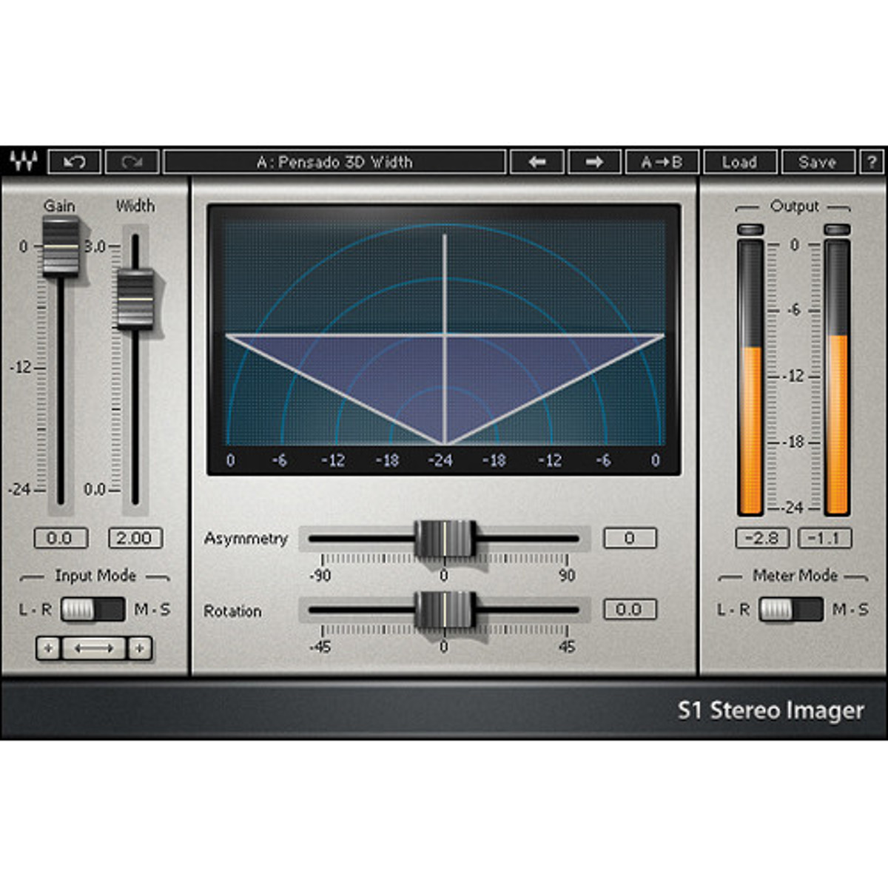The width and height of the screenshot is (888, 888).
Task: Click the Width value field showing 2.00
Action: click(135, 538)
